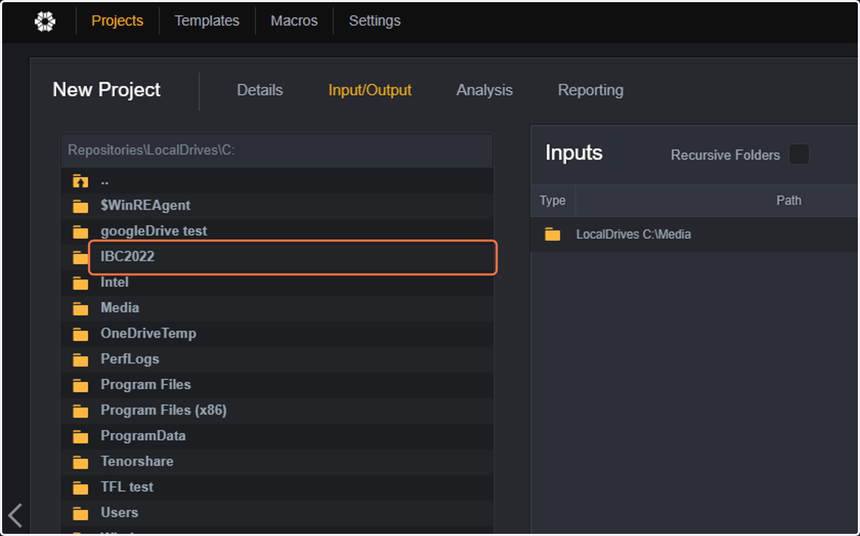Open the Macros menu
Screen dimensions: 860x536
[x=294, y=21]
